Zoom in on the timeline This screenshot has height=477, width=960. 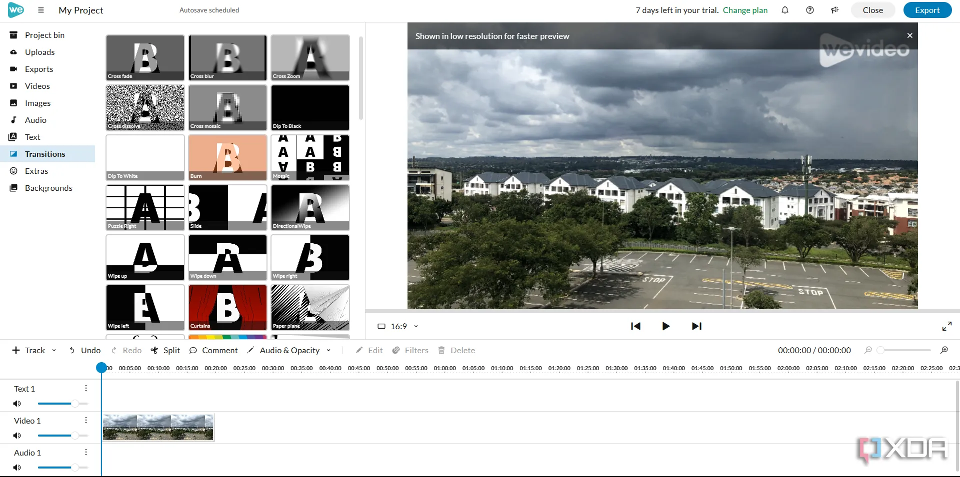coord(944,350)
